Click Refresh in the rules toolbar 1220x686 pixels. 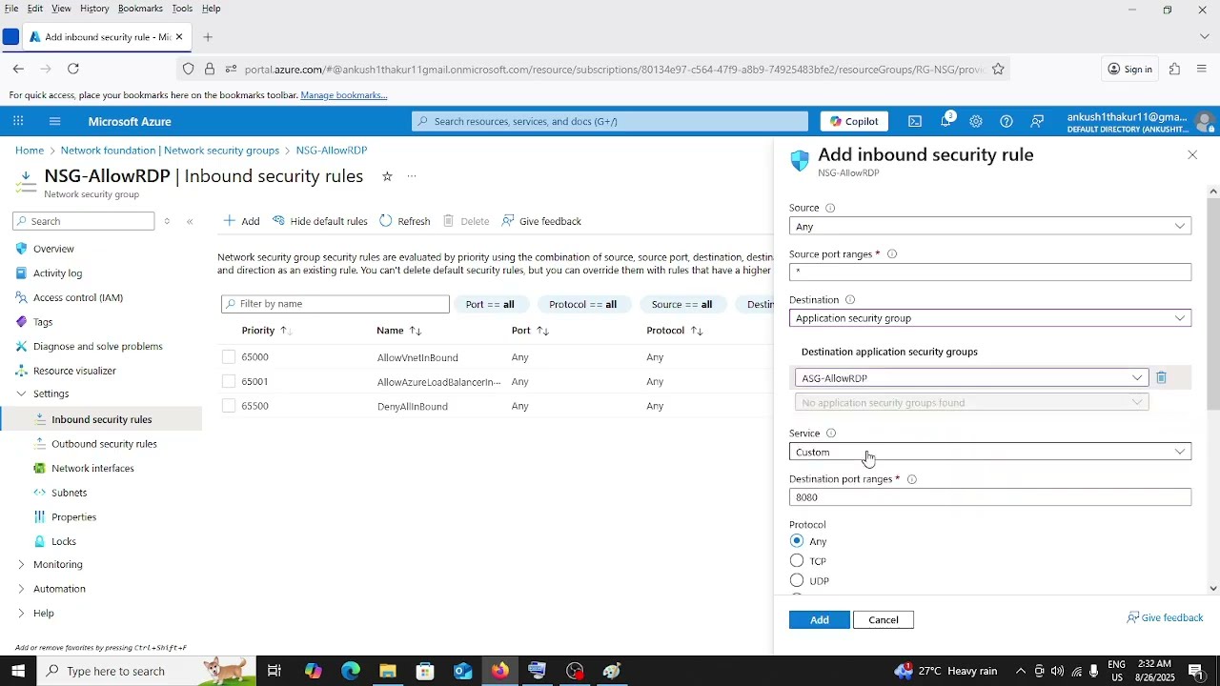click(x=405, y=221)
